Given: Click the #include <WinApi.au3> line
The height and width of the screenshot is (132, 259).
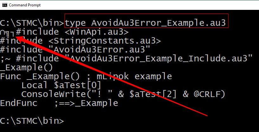Looking at the screenshot, I should (x=72, y=32).
